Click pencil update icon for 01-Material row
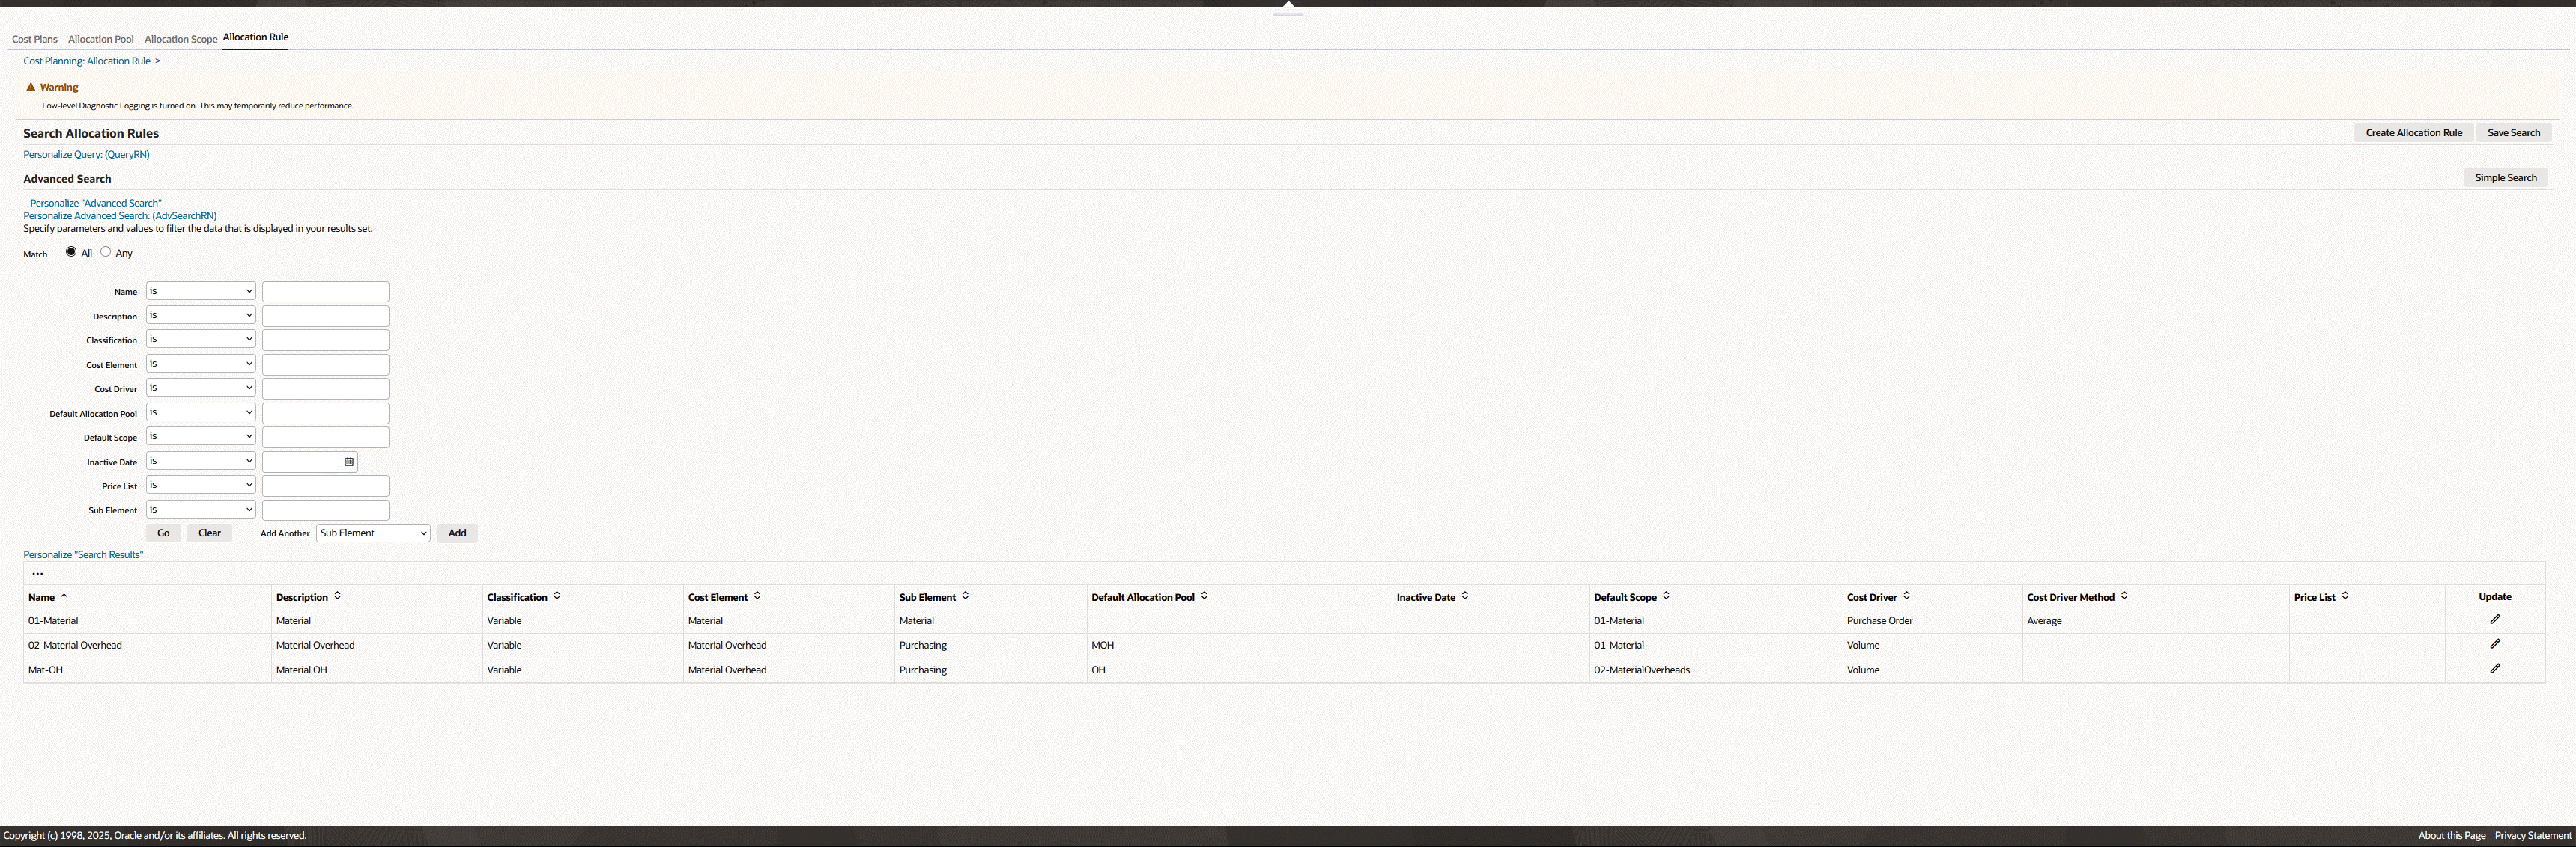The width and height of the screenshot is (2576, 847). pos(2494,620)
